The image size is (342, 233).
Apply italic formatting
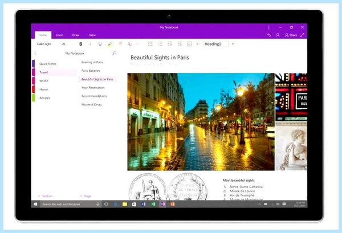90,44
